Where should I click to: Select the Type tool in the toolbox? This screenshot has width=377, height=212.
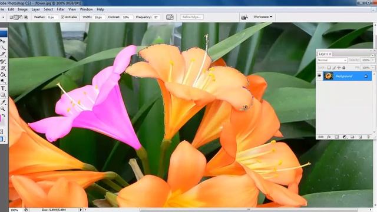[x=3, y=88]
